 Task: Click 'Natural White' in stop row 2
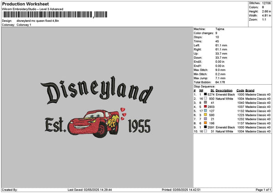point(224,99)
